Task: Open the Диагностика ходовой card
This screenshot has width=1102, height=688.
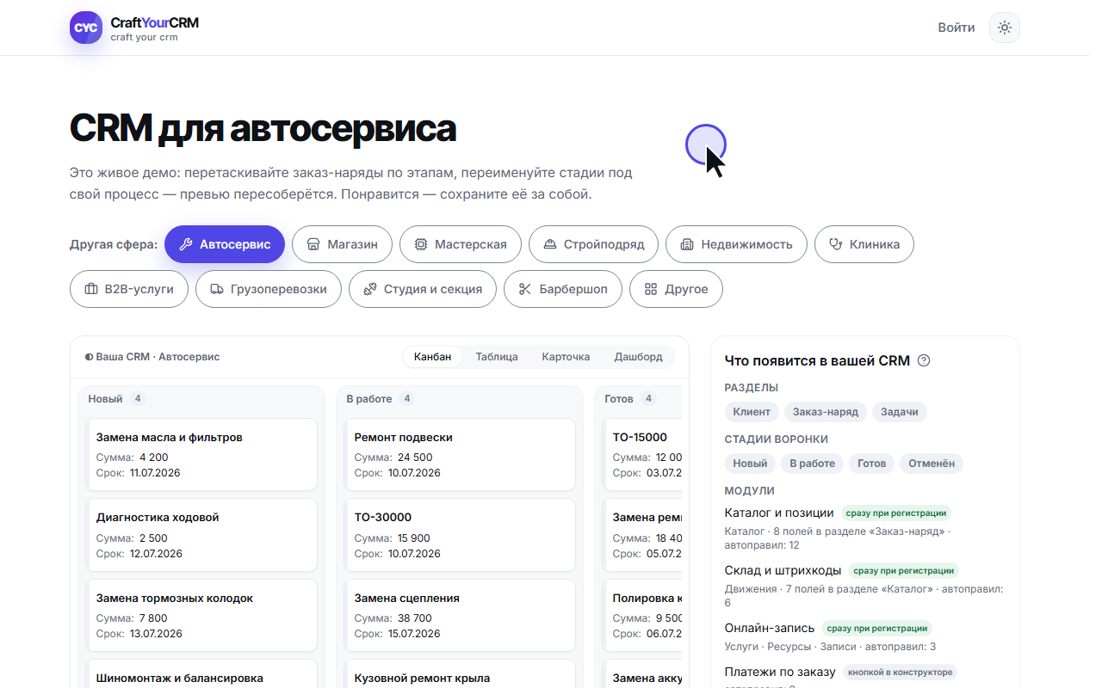Action: point(202,535)
